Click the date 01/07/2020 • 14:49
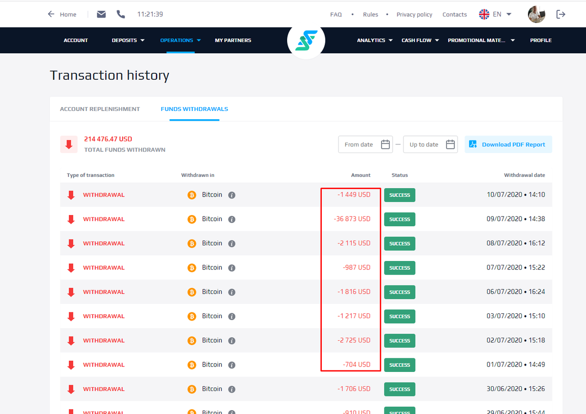 [x=516, y=365]
